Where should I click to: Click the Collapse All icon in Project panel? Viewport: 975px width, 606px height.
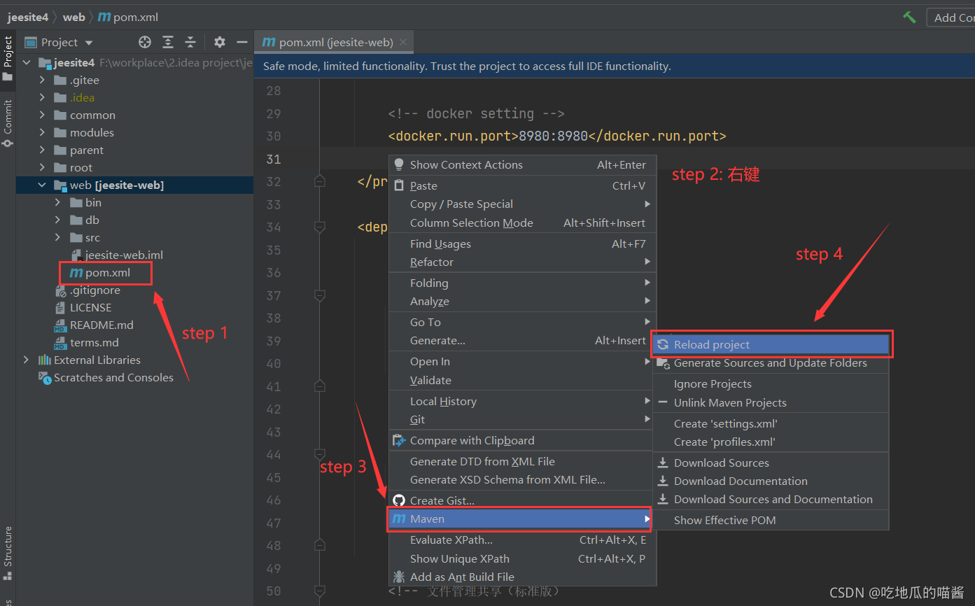click(190, 42)
